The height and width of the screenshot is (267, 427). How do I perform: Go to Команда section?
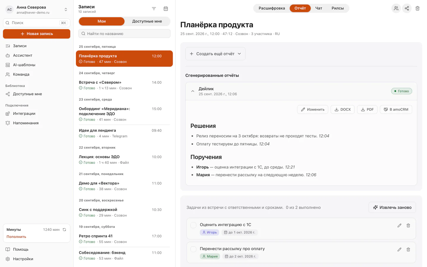36,74
